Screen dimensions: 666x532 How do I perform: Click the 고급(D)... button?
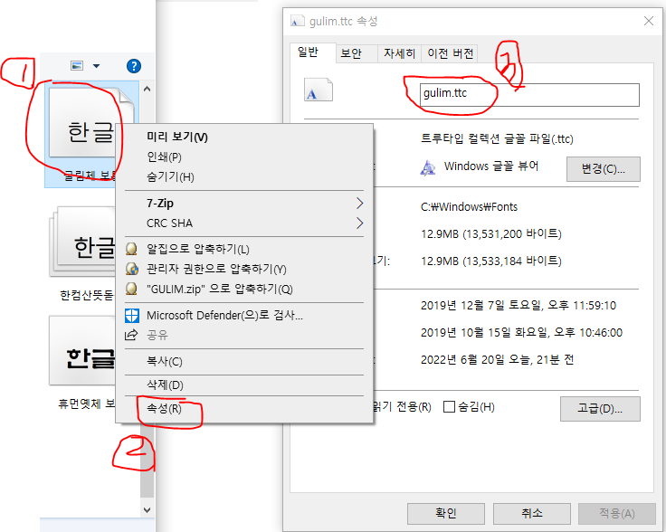pyautogui.click(x=600, y=409)
